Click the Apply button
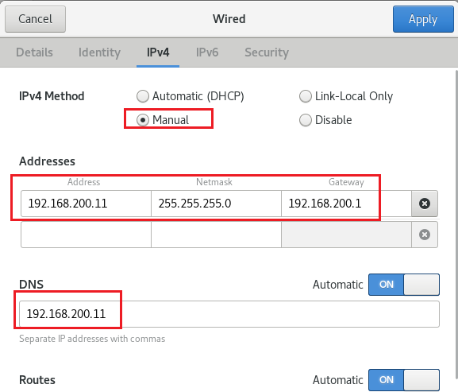458x392 pixels. click(423, 19)
